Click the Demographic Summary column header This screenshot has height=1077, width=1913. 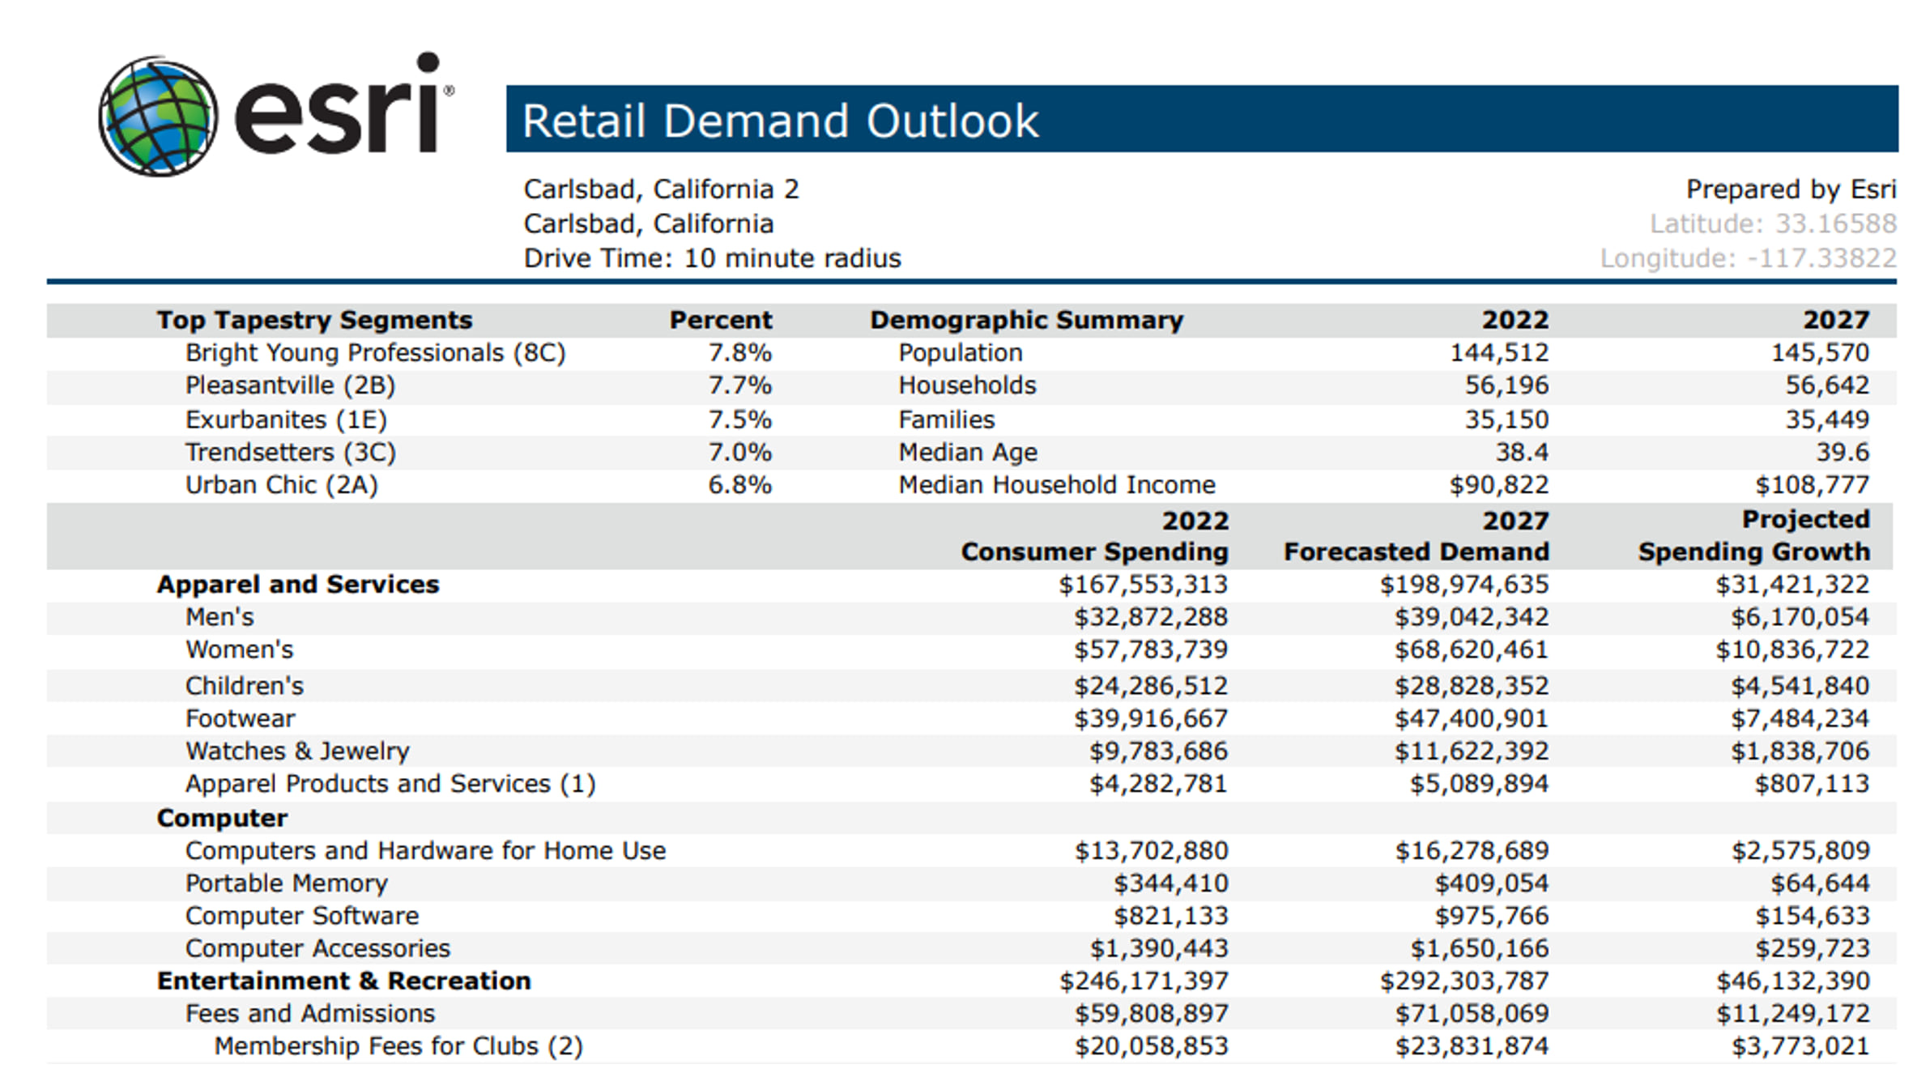pyautogui.click(x=1026, y=320)
